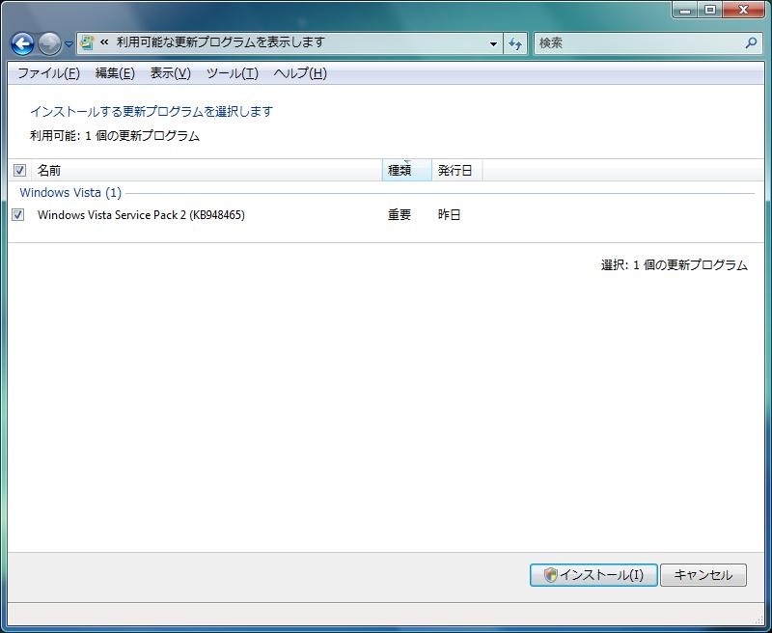Click the 昨日 date cell
Screen dimensions: 772x633
[449, 214]
